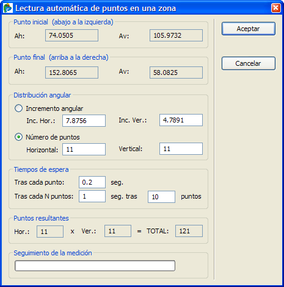The height and width of the screenshot is (287, 284).
Task: Focus the Punto final Av field 58.0825
Action: [x=176, y=73]
